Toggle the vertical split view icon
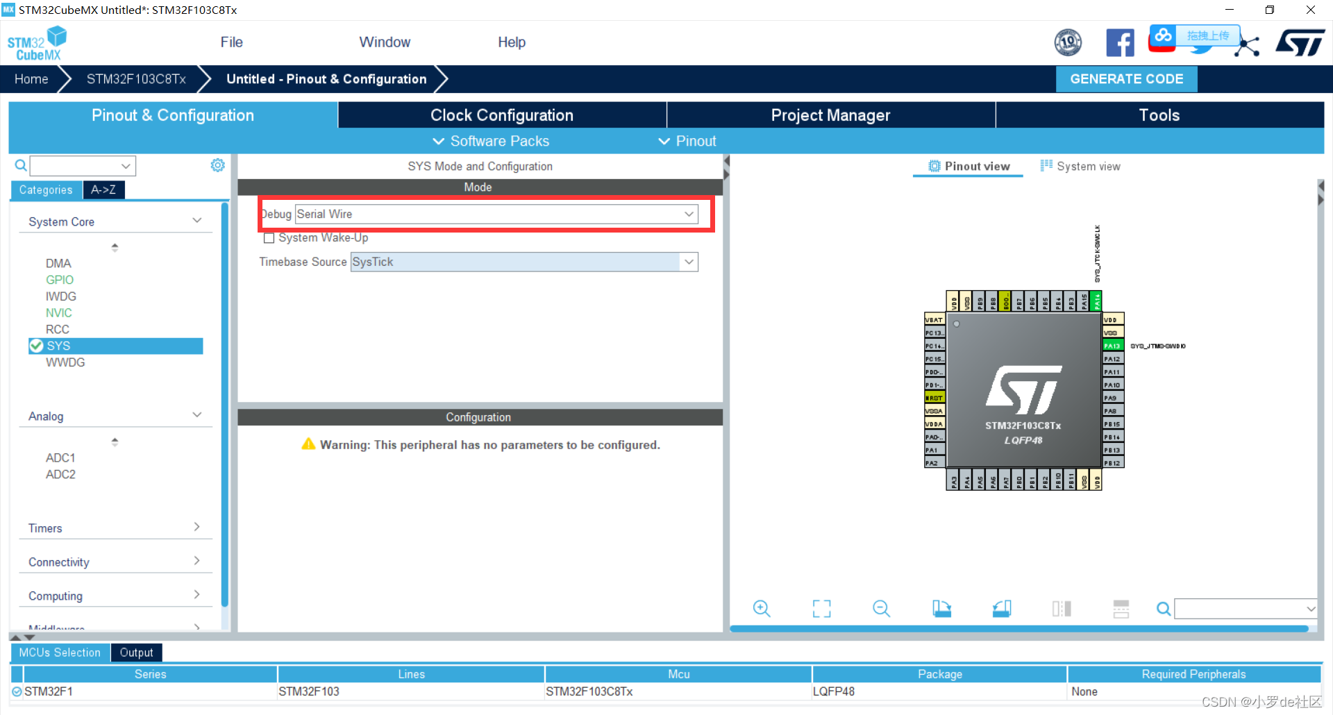 [1062, 609]
